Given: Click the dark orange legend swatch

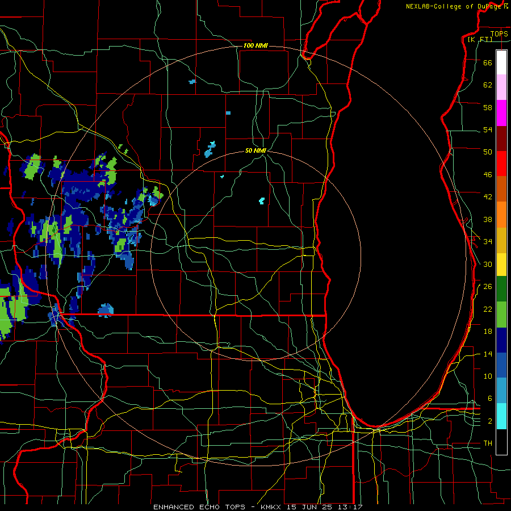Looking at the screenshot, I should coord(501,189).
